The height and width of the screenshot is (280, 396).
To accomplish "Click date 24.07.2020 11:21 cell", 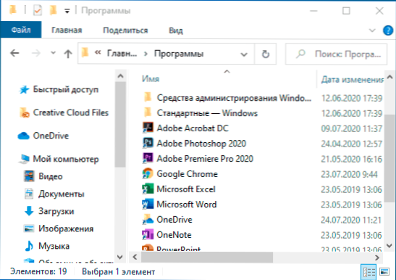I will tap(351, 220).
